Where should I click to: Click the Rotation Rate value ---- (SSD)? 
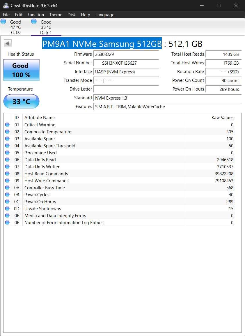223,72
